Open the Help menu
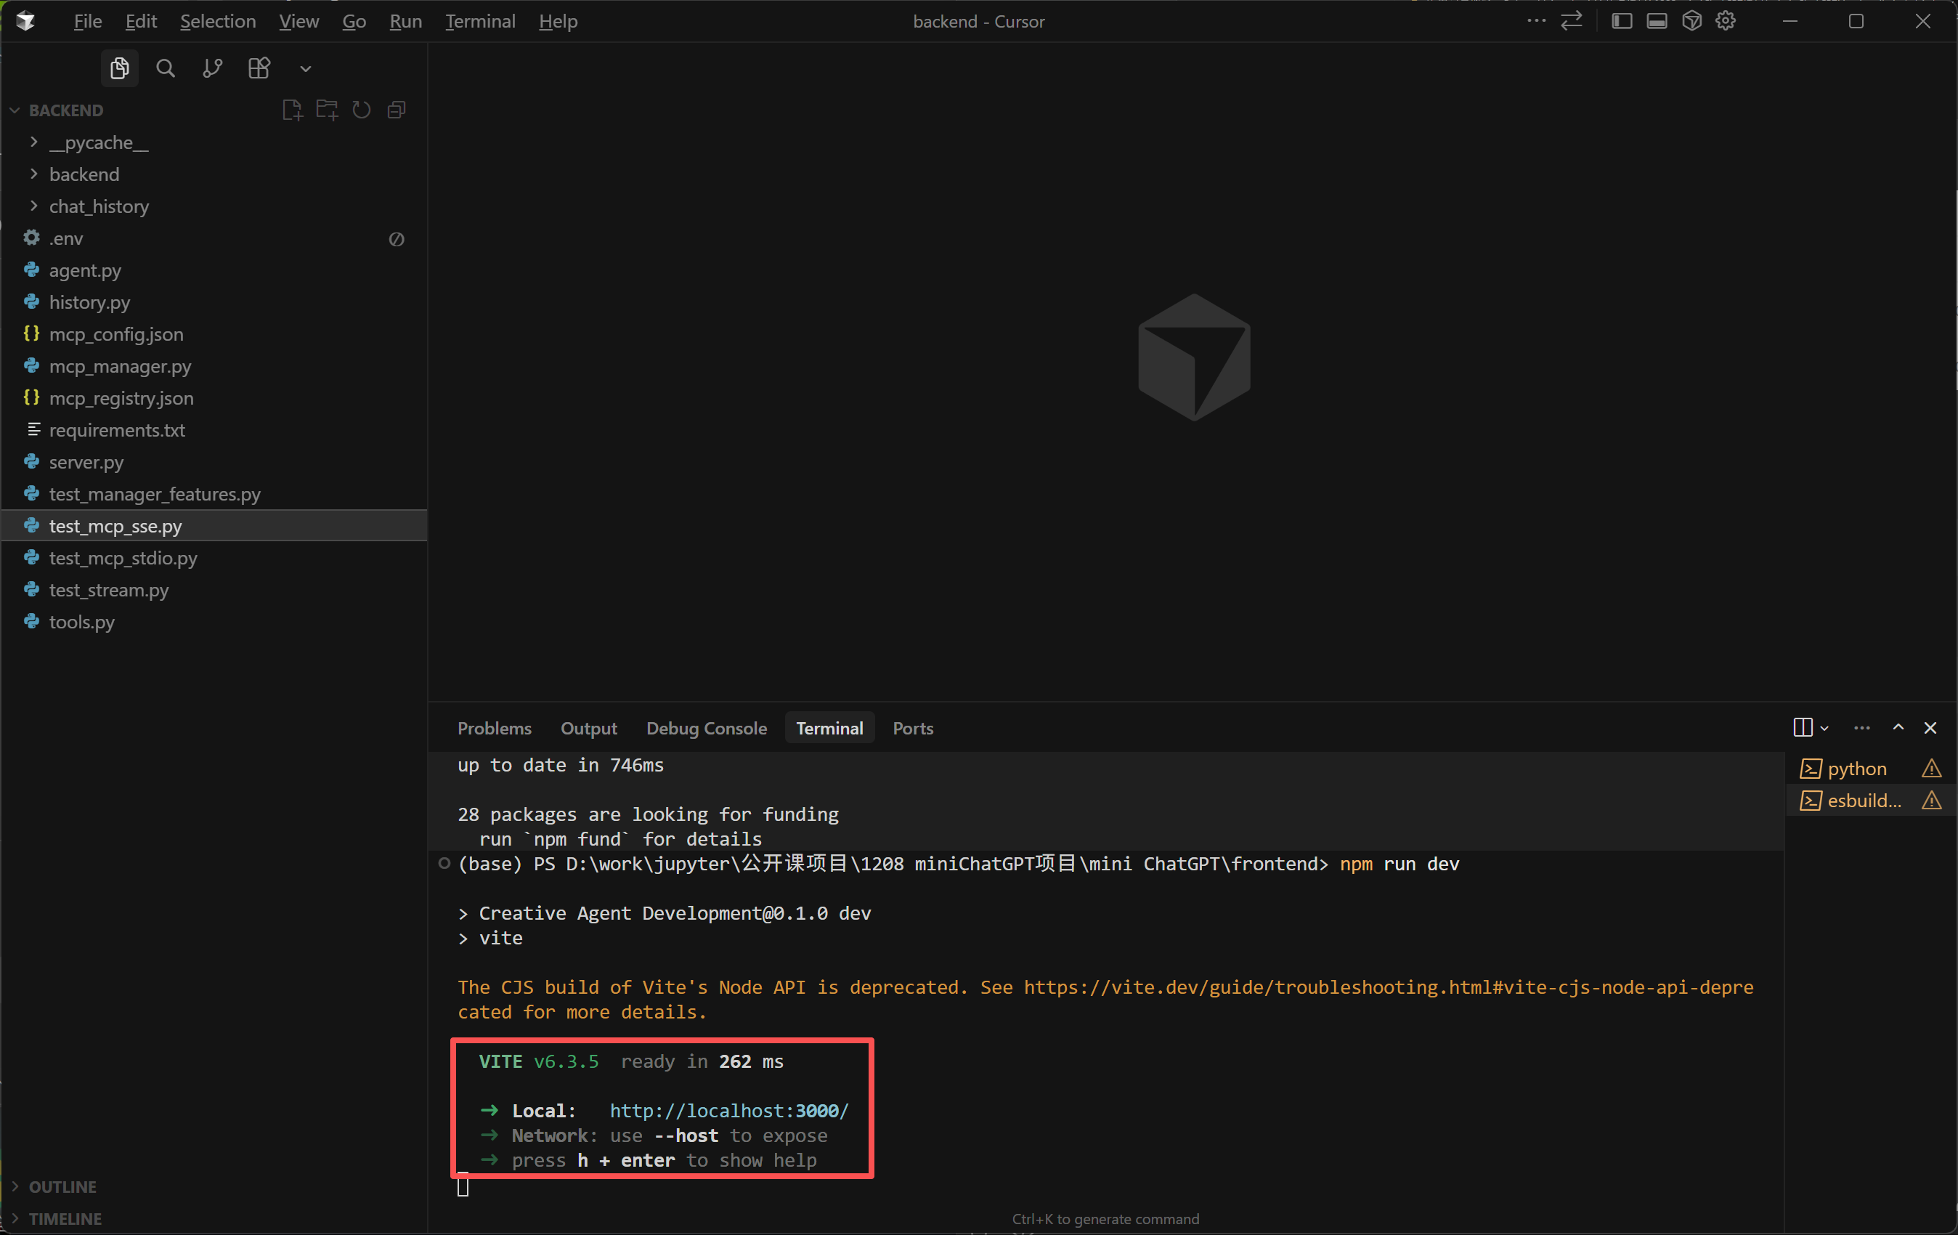The image size is (1958, 1235). click(x=558, y=21)
